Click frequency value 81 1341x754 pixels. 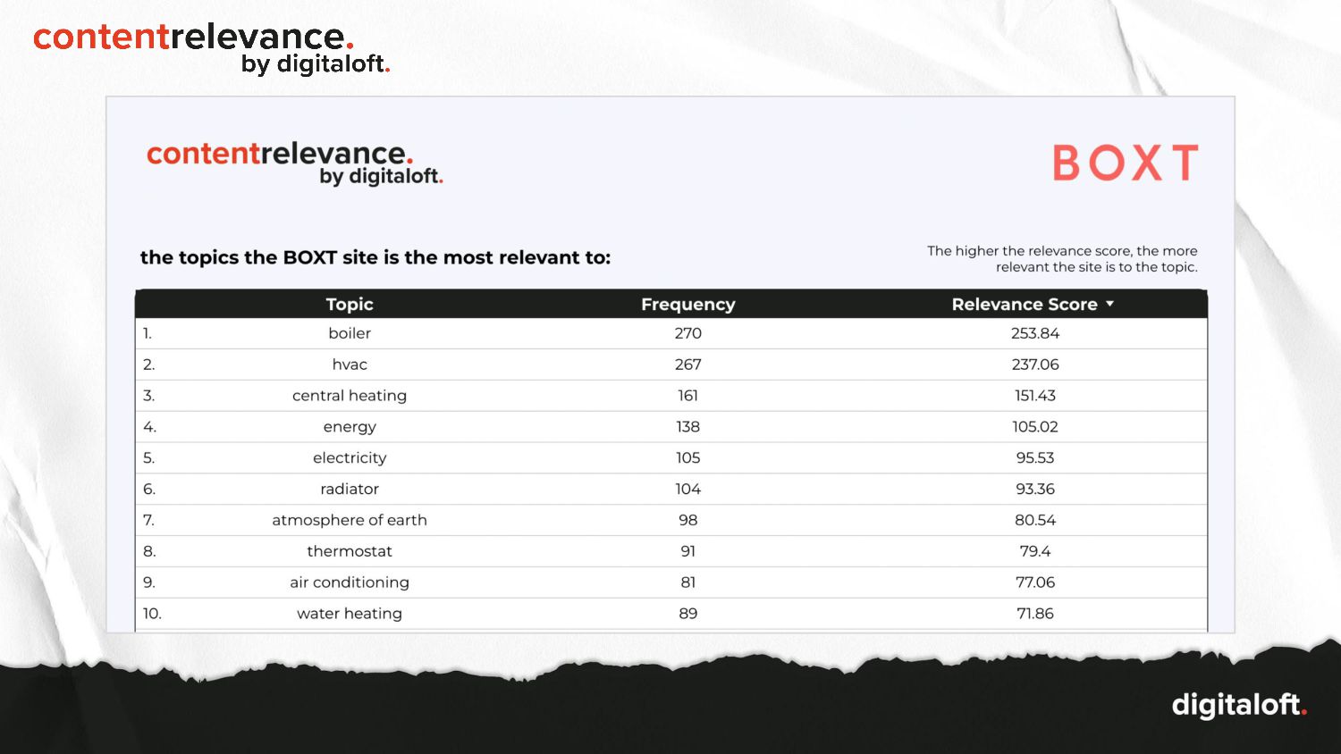pos(687,582)
